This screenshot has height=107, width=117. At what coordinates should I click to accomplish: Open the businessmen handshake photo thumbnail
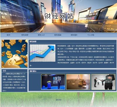[x=104, y=82]
